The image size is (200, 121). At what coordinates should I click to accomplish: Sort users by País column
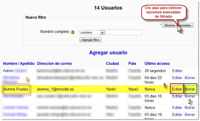[132, 63]
